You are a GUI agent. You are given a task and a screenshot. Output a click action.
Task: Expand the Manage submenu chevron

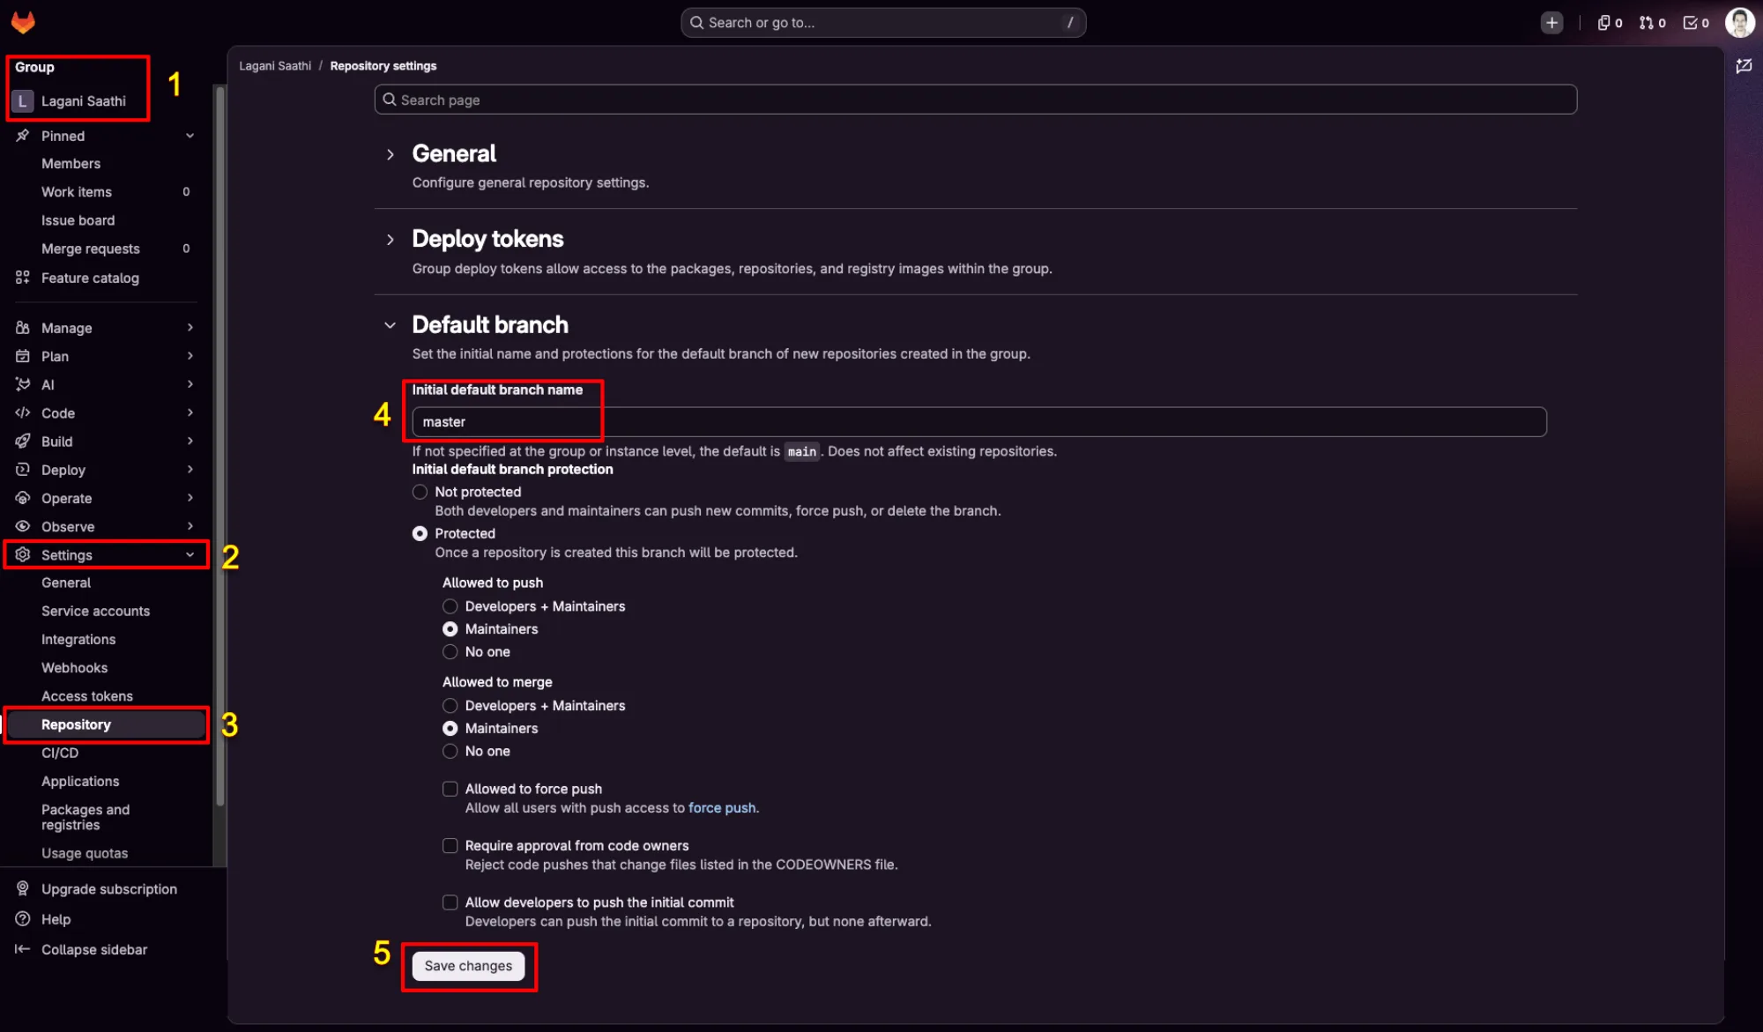pos(190,328)
